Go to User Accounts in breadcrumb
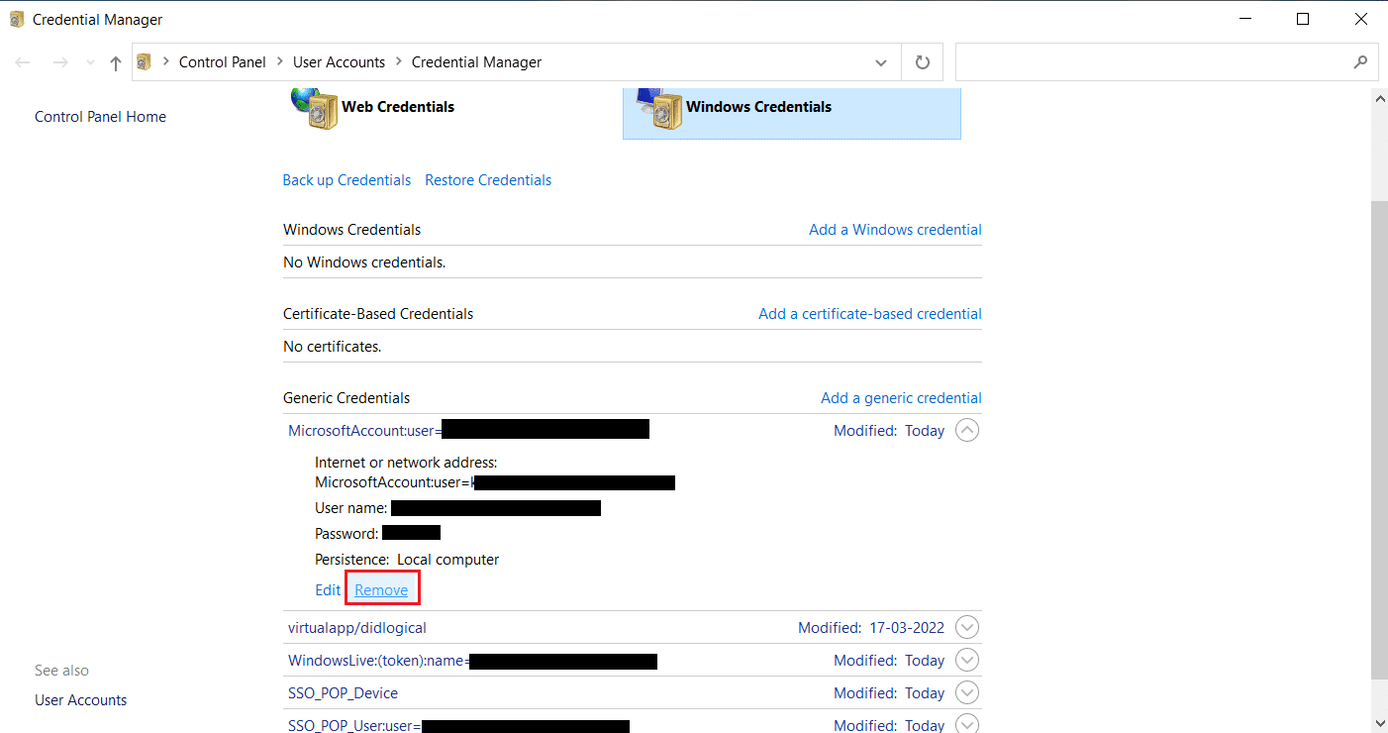This screenshot has width=1388, height=733. tap(339, 61)
